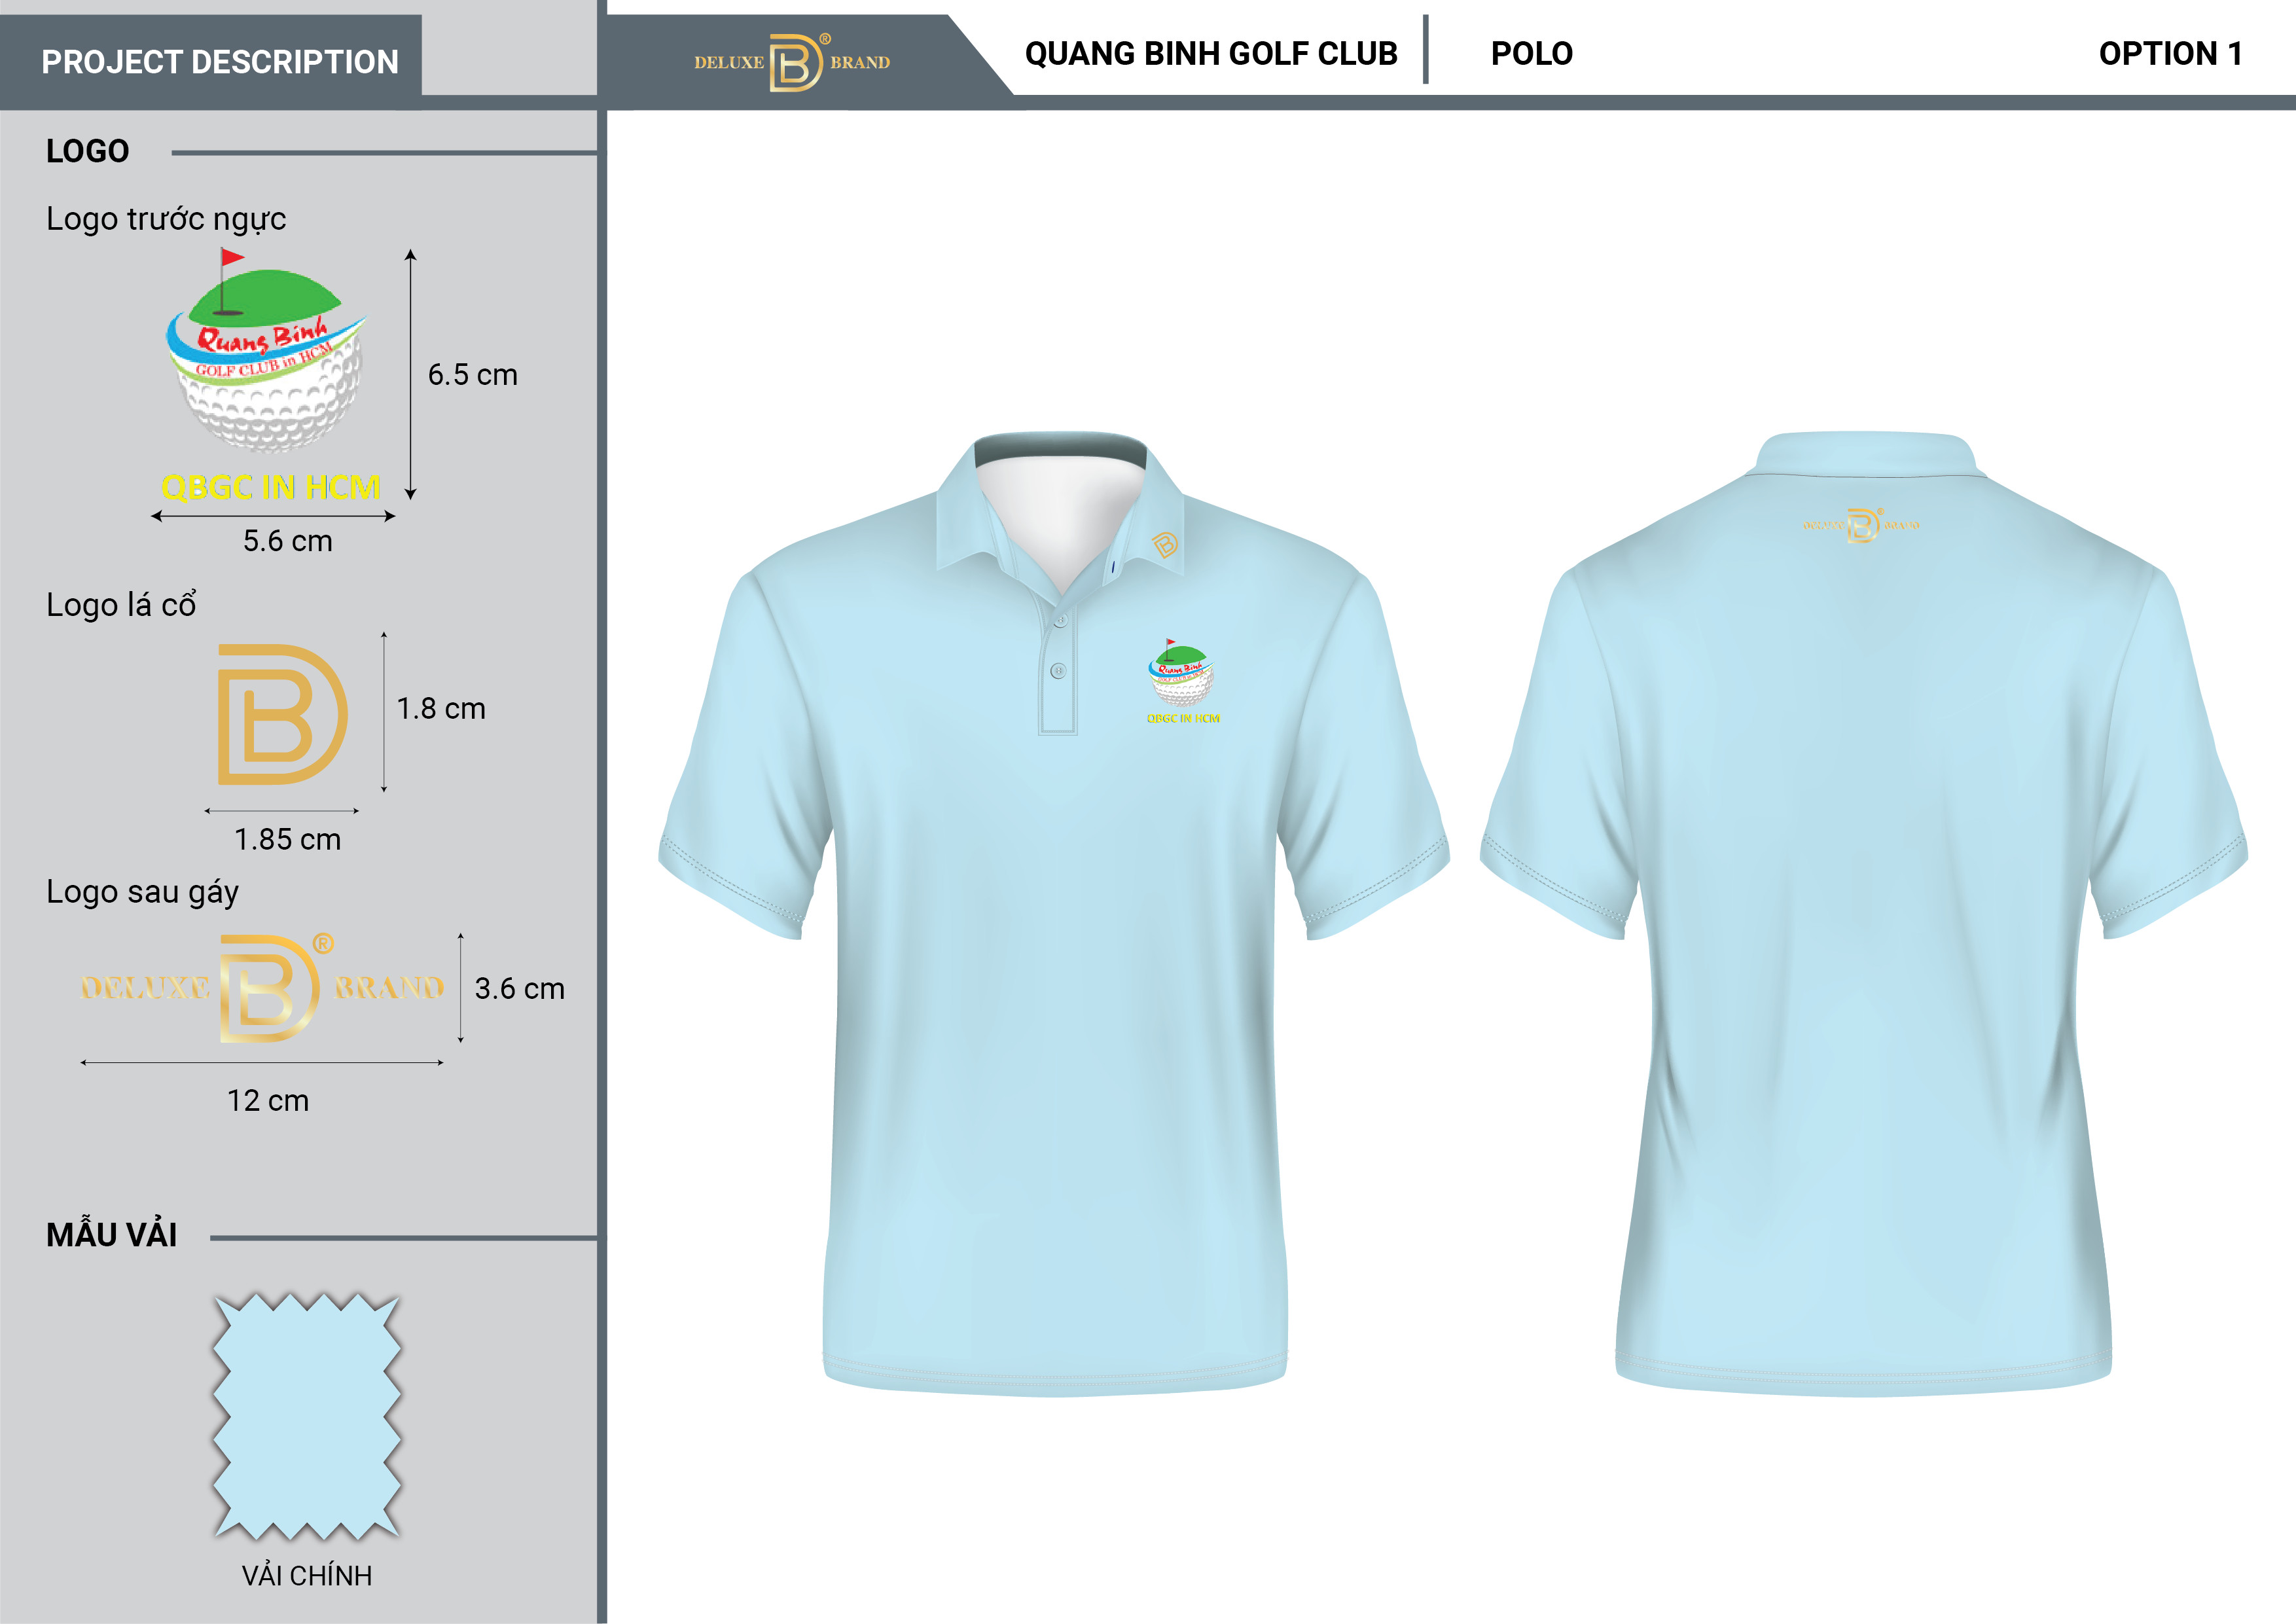2296x1624 pixels.
Task: Click the LOGO section heading
Action: click(88, 151)
